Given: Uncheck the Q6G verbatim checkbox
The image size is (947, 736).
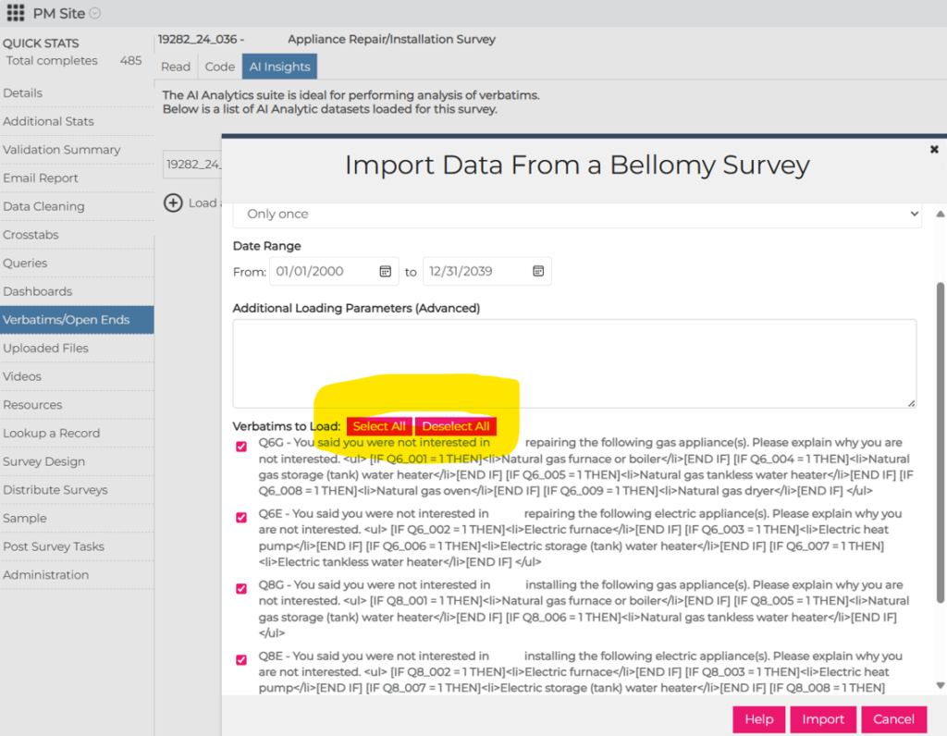Looking at the screenshot, I should point(241,447).
